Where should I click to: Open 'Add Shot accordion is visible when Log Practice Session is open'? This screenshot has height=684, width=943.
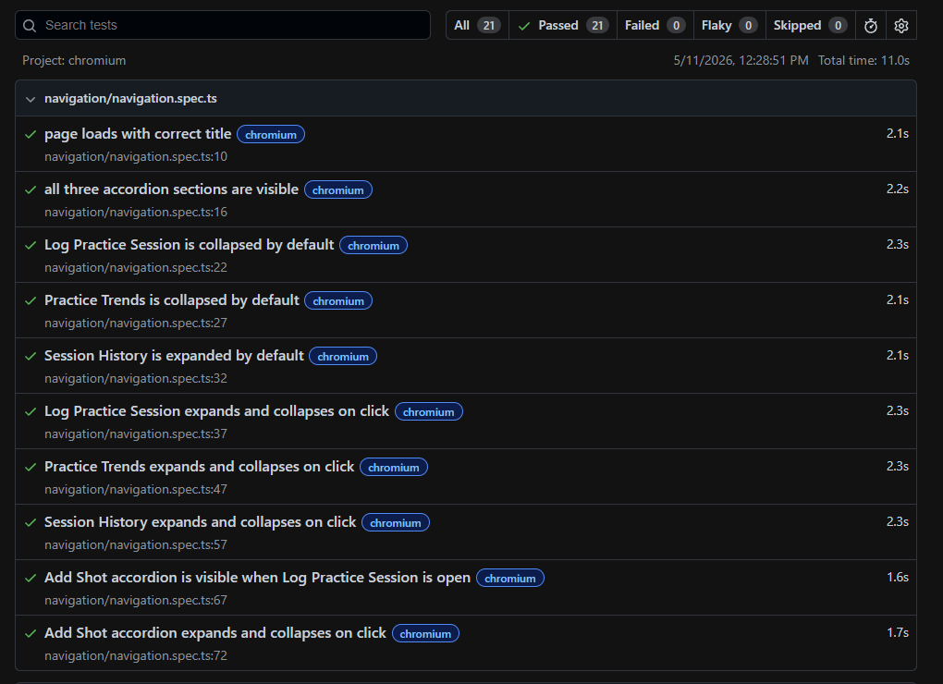(257, 577)
